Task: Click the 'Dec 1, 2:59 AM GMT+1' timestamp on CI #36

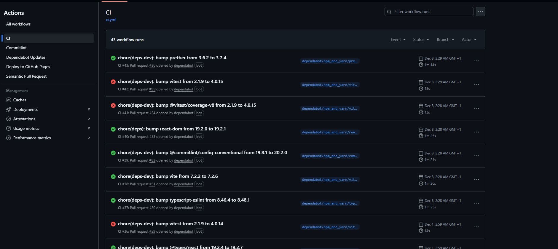Action: click(443, 224)
